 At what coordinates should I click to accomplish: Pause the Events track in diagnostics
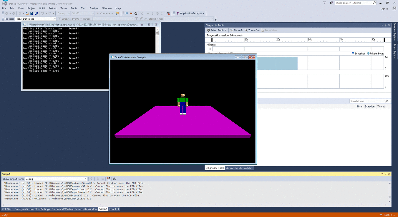click(210, 49)
